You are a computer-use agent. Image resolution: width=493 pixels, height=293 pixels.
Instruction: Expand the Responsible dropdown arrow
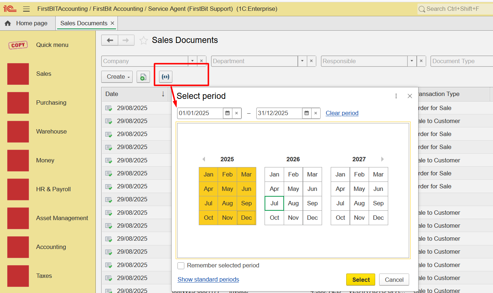click(x=412, y=61)
